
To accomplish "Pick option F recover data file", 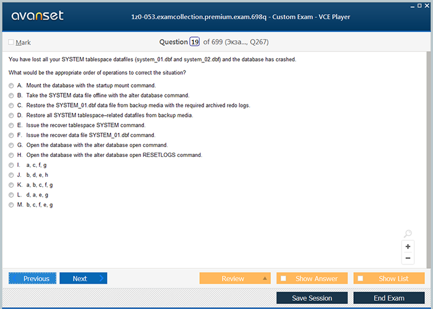I will click(x=11, y=135).
